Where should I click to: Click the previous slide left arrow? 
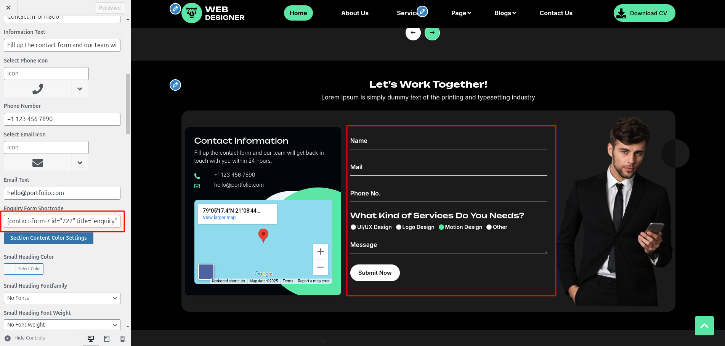413,33
